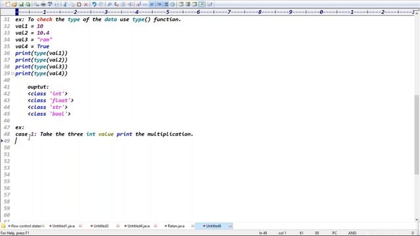The image size is (420, 236).
Task: Select the Untitled6 document tab
Action: 213,226
